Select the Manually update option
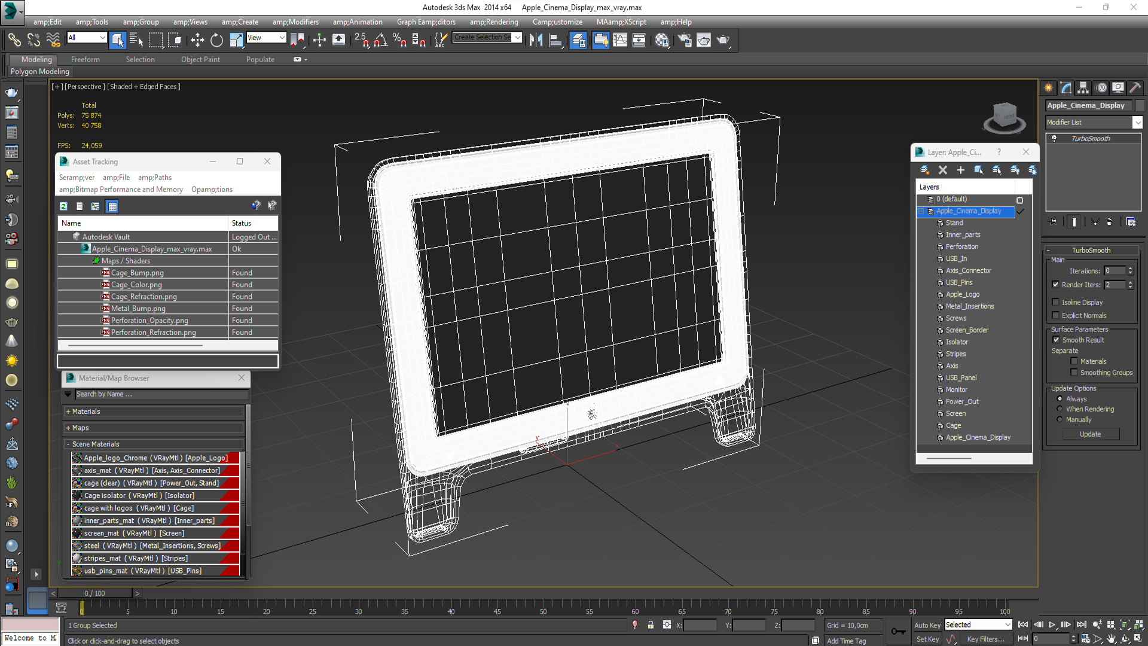The width and height of the screenshot is (1148, 646). [x=1060, y=419]
